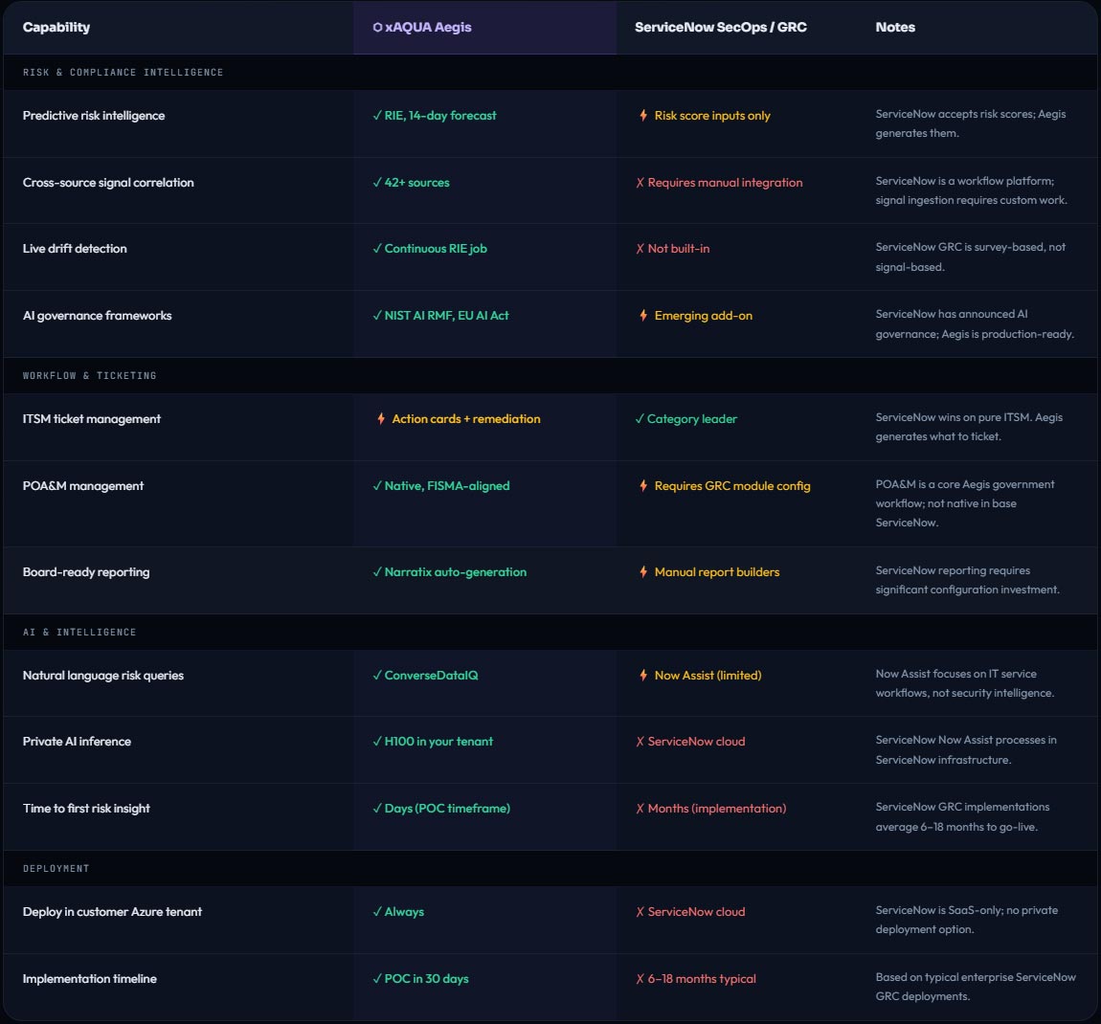Click the note starting ServiceNow has announced AI
The height and width of the screenshot is (1024, 1101).
[x=975, y=323]
